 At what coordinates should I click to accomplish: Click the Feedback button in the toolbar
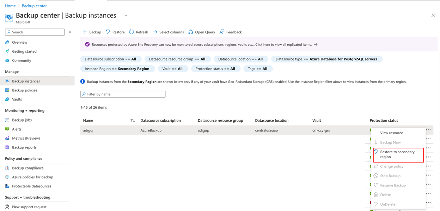click(231, 32)
